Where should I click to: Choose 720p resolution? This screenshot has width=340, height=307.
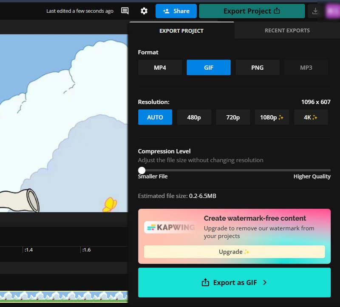(233, 117)
